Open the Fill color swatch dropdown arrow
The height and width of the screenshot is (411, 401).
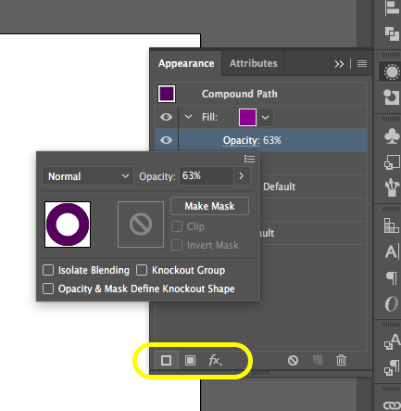click(x=266, y=118)
